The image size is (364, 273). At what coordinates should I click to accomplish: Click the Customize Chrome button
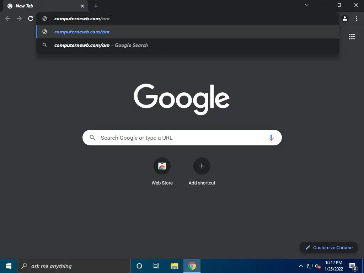329,247
